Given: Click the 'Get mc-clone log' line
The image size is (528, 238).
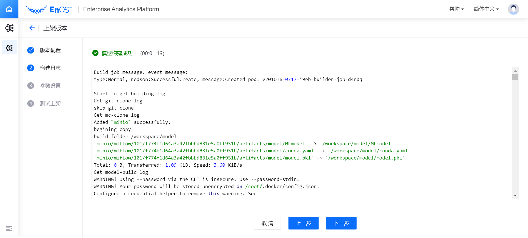Looking at the screenshot, I should tap(117, 115).
